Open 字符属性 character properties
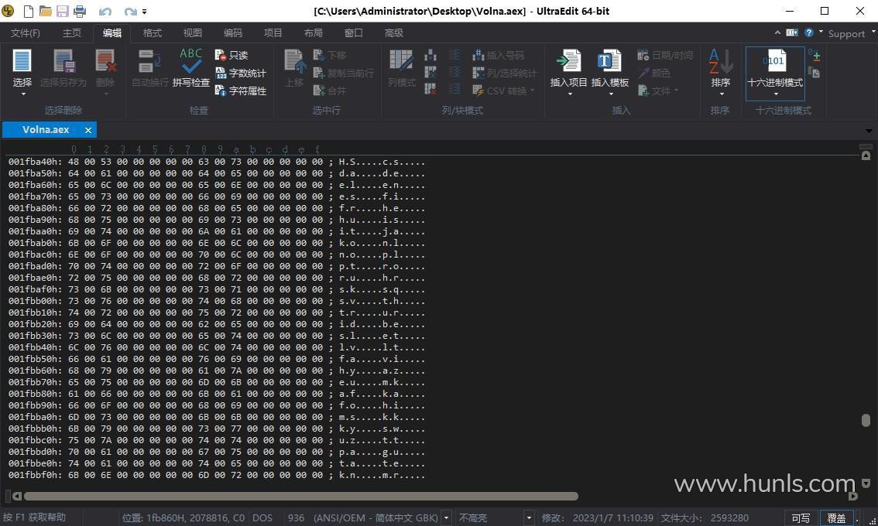 click(241, 91)
